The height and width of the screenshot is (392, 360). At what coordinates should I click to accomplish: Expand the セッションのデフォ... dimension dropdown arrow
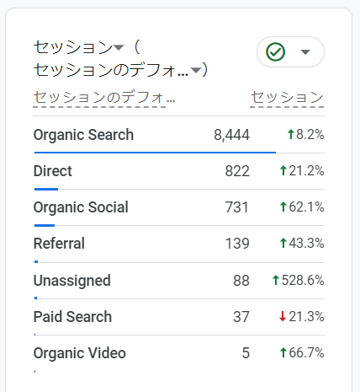196,70
